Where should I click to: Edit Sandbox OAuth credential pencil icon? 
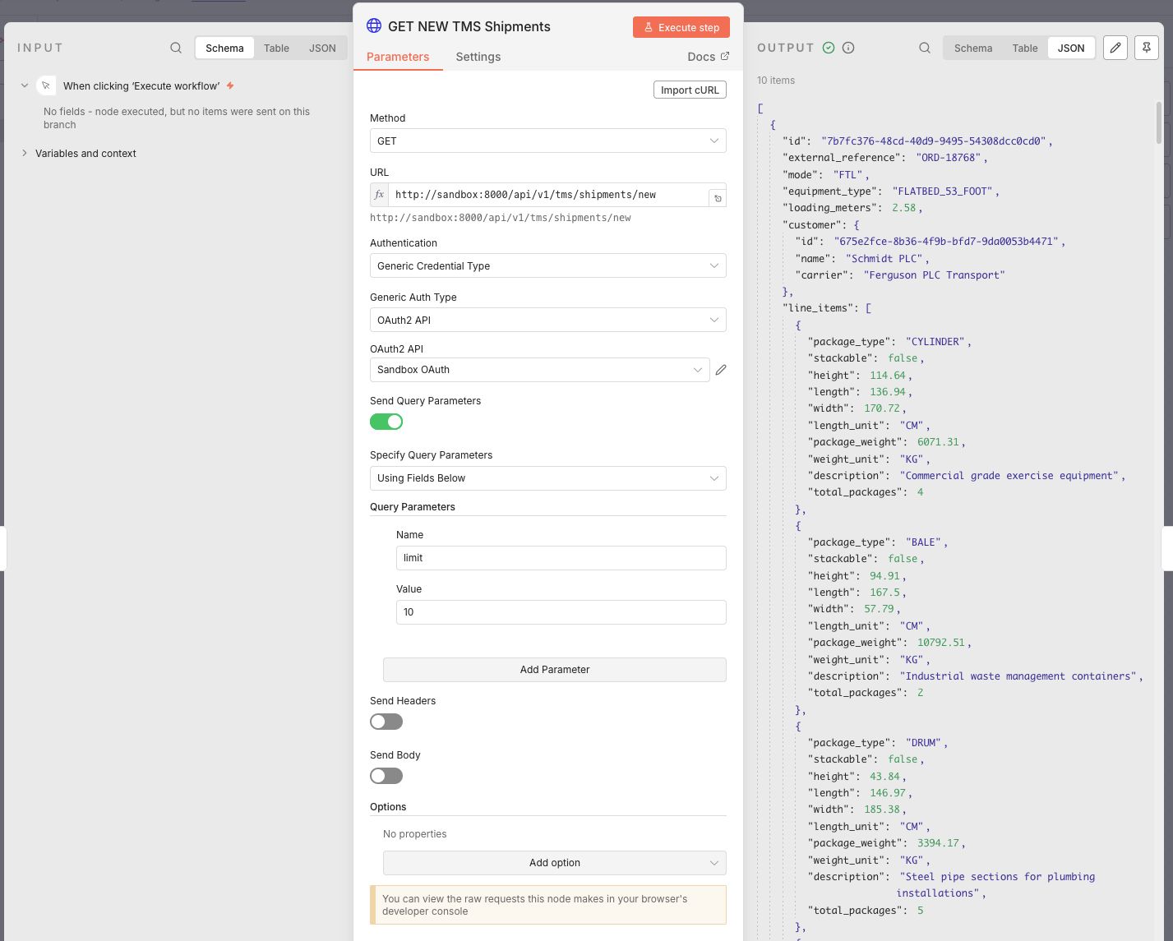coord(721,370)
